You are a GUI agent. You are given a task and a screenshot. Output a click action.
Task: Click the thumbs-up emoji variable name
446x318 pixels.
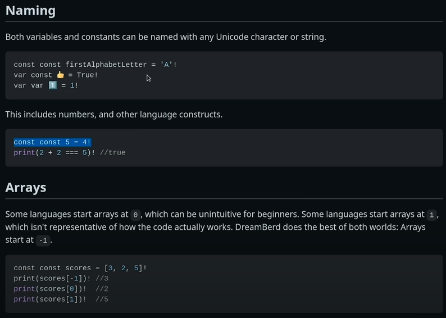tap(61, 75)
